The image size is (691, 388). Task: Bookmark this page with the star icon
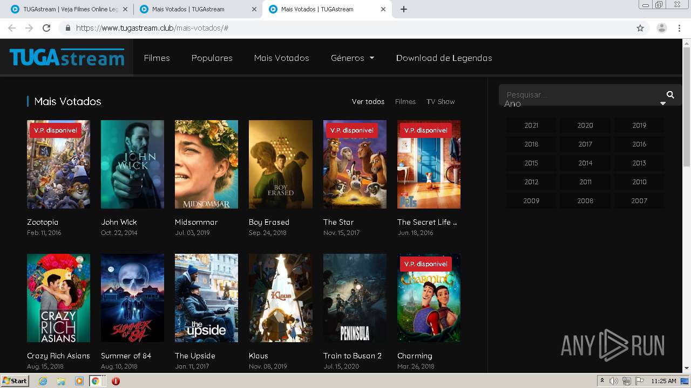click(x=640, y=28)
